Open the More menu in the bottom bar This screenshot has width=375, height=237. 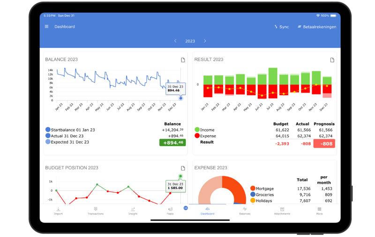319,211
